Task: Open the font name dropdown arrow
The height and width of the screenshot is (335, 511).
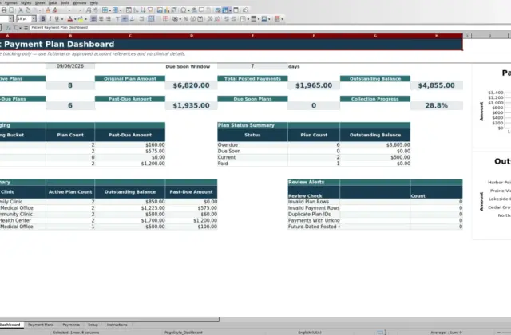Action: (x=10, y=19)
